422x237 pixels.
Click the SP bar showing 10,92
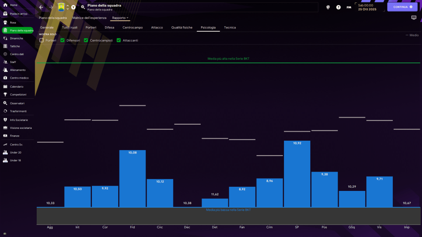297,174
